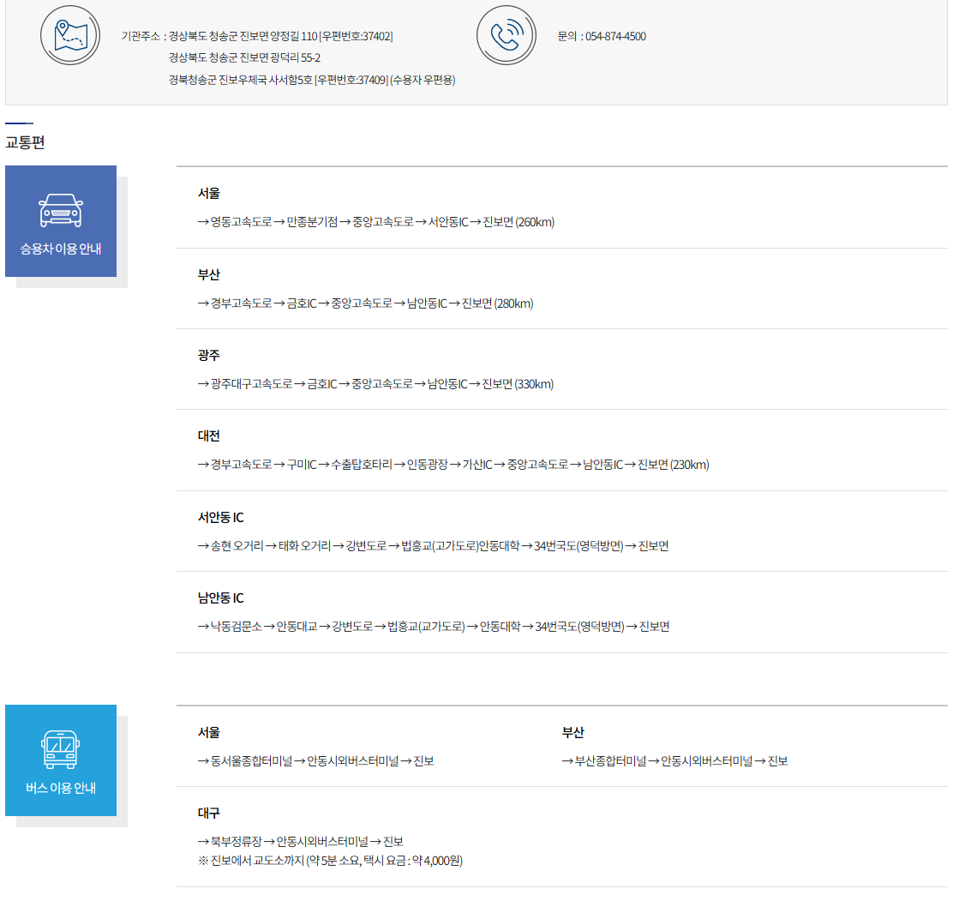Click the Daejeon route ending 진보면 (230km)
Screen dimensions: 965x901
(x=453, y=465)
